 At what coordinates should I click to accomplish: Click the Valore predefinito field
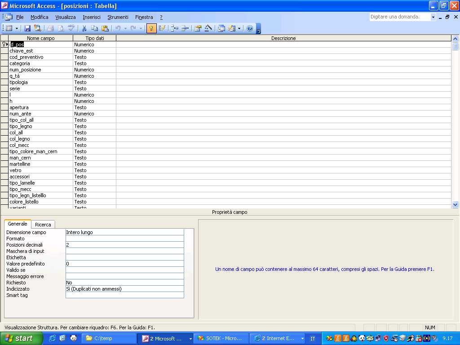pos(125,263)
